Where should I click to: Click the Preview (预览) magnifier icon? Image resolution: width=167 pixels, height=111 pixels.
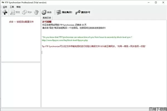point(13,12)
